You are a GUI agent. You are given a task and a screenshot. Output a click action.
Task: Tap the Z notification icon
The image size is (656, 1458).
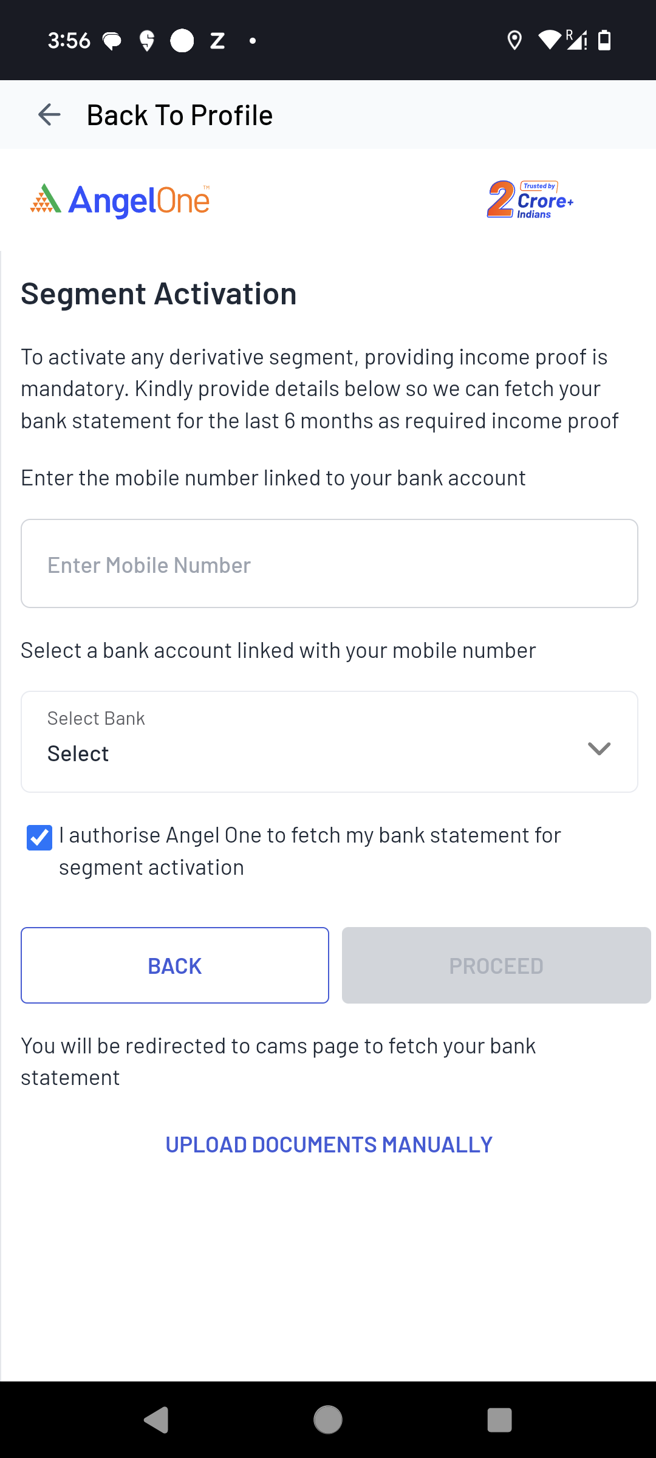217,41
